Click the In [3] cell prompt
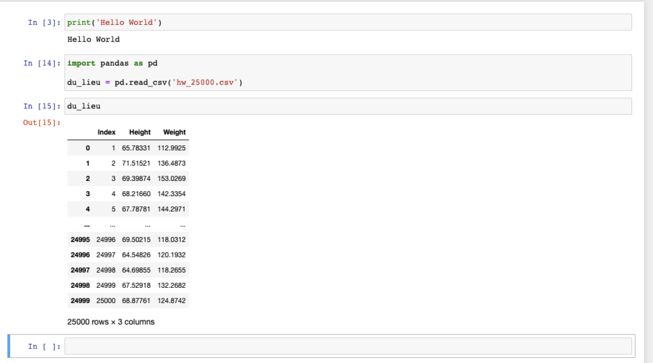 [43, 22]
